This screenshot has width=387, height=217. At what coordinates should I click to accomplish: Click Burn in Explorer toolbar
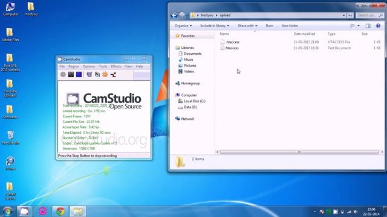[x=269, y=25]
